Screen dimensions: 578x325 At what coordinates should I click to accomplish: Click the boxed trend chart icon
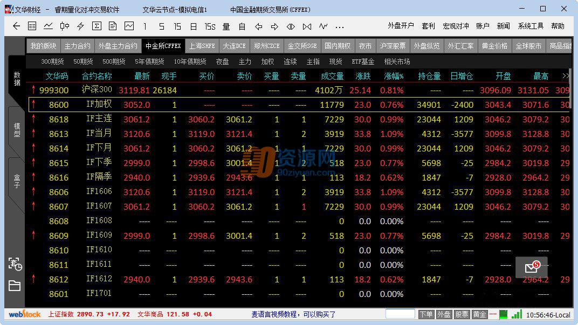pos(129,26)
